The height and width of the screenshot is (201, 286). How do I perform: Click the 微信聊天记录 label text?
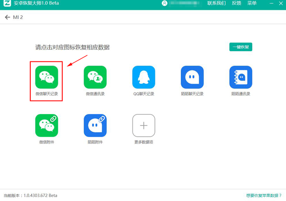pos(46,94)
